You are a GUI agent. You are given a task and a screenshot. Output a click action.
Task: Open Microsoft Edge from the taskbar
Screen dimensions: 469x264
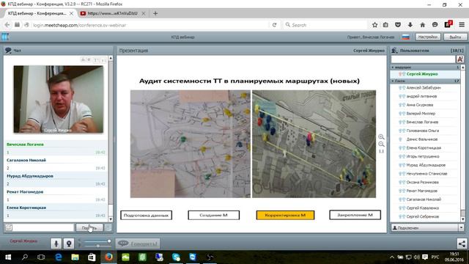[59, 257]
